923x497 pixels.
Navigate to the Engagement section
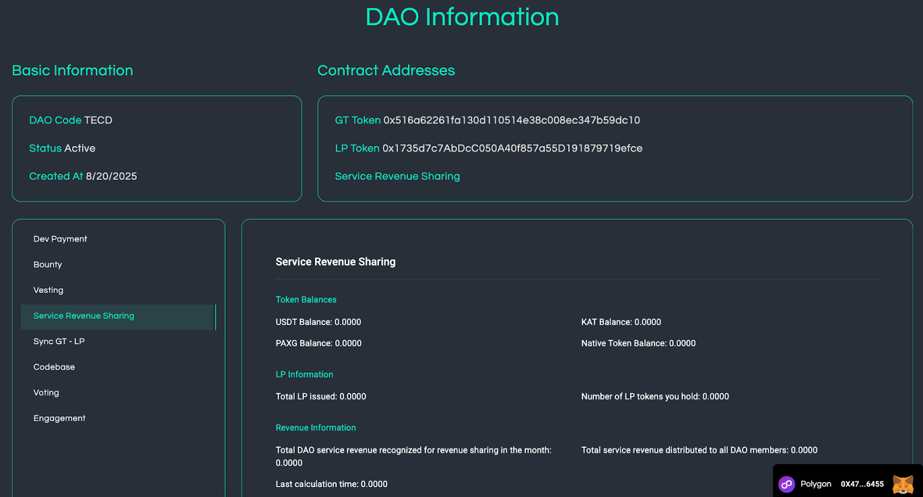(x=59, y=418)
